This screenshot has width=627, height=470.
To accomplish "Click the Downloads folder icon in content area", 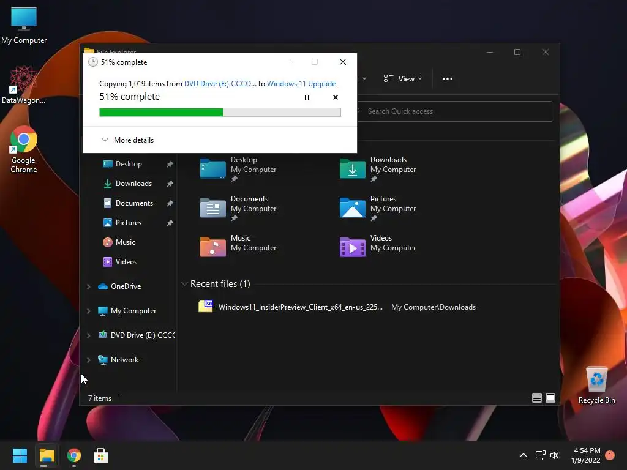I will click(352, 169).
